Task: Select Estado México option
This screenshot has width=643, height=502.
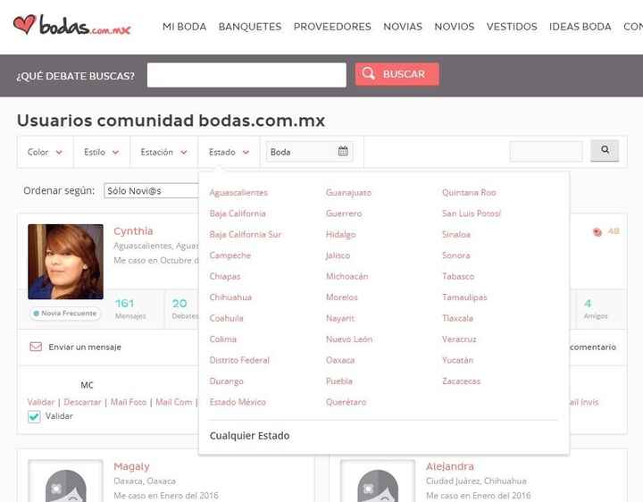Action: pyautogui.click(x=238, y=402)
